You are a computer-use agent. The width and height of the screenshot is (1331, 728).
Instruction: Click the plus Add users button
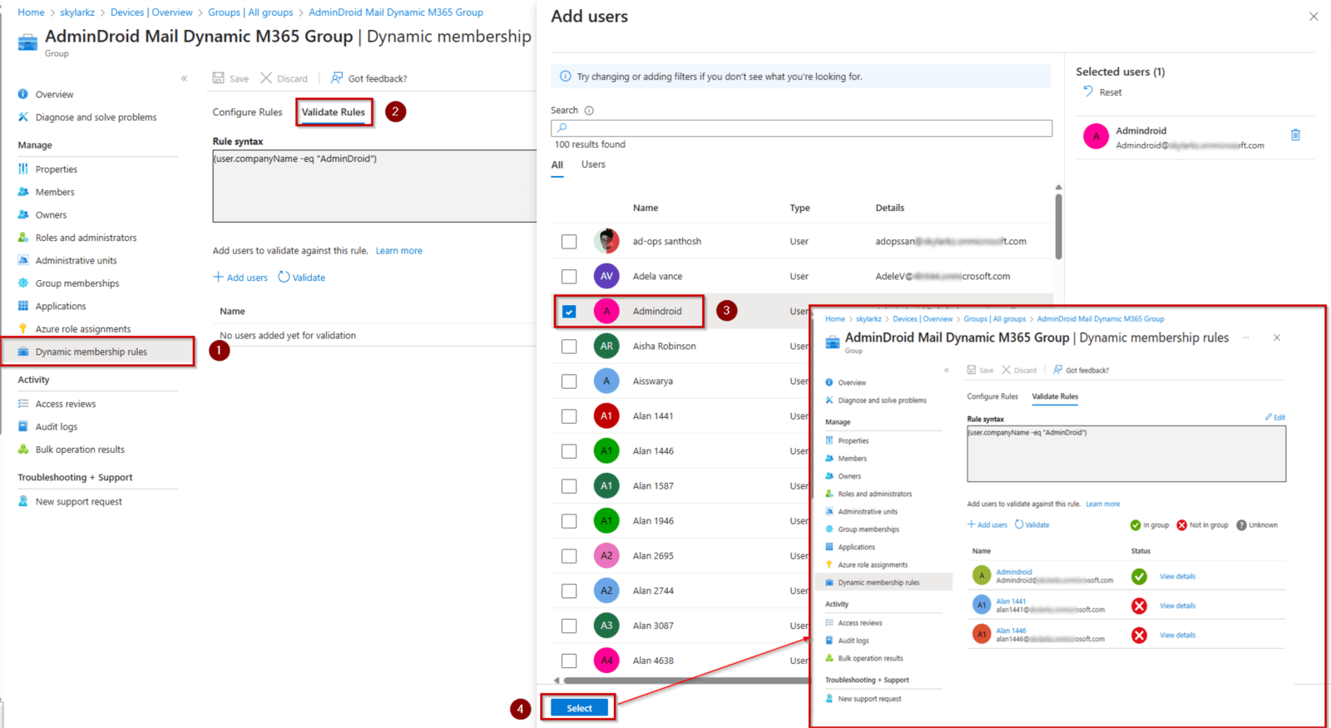(x=240, y=278)
